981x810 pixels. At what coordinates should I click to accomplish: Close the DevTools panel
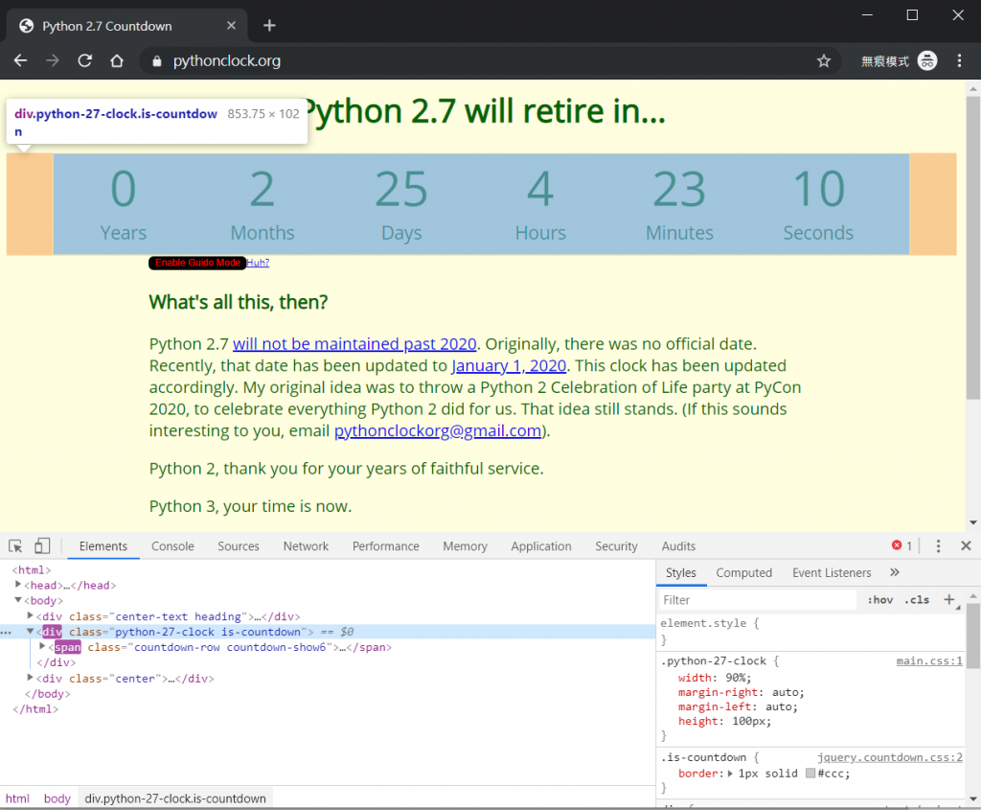pyautogui.click(x=966, y=545)
